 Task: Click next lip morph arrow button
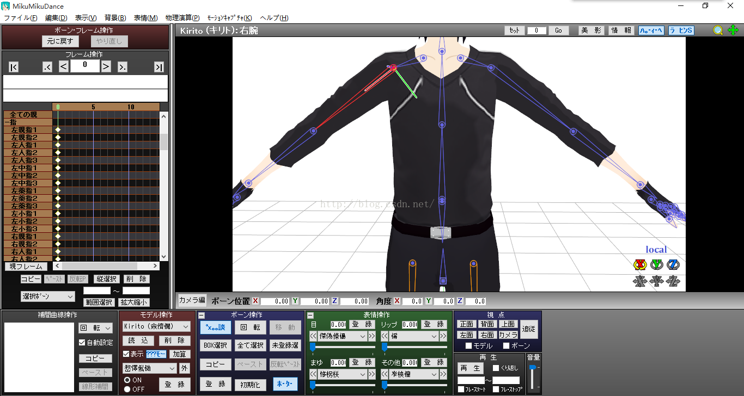pos(443,336)
